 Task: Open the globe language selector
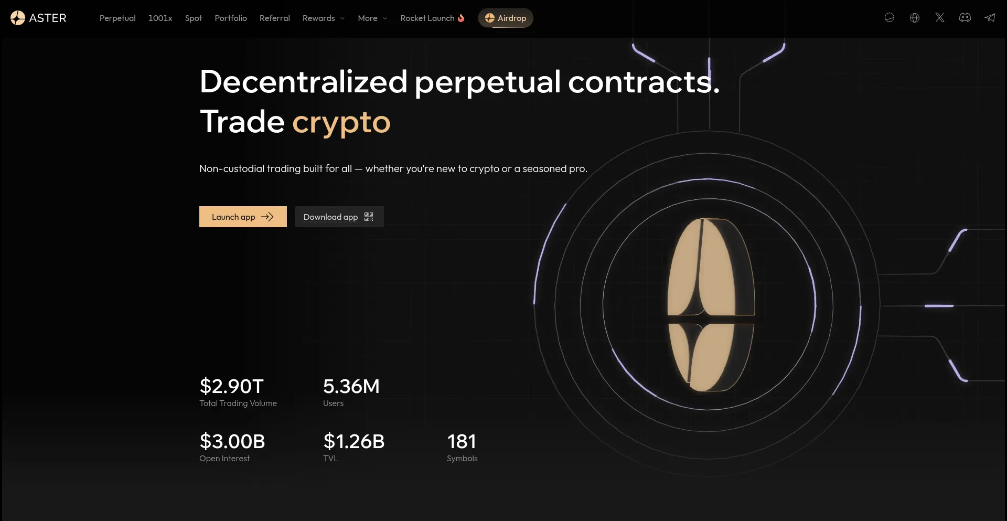coord(915,18)
